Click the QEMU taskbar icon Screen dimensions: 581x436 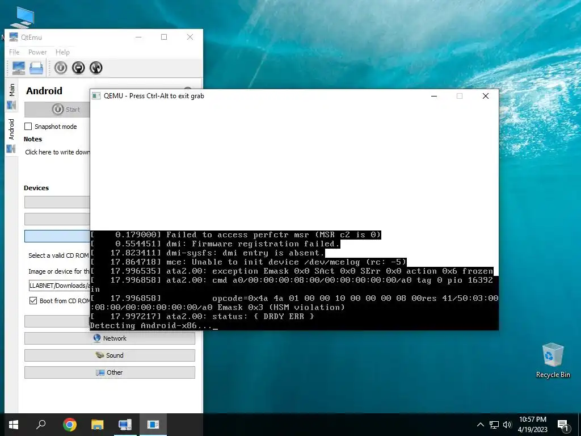tap(153, 425)
